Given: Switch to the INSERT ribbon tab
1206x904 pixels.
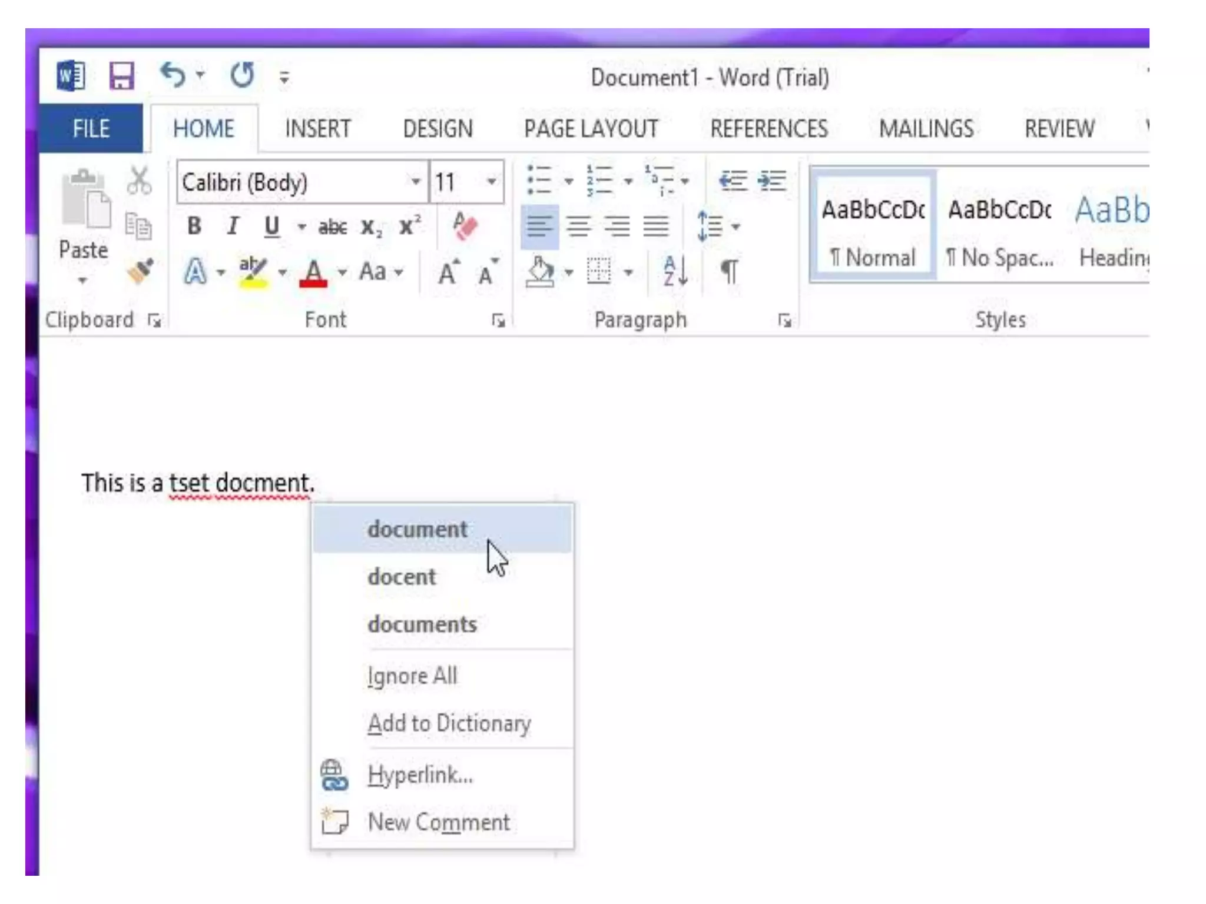Looking at the screenshot, I should point(317,129).
